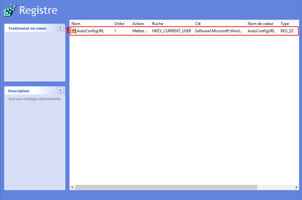Collapse the Description panel
Viewport: 302px width, 200px height.
pyautogui.click(x=60, y=90)
